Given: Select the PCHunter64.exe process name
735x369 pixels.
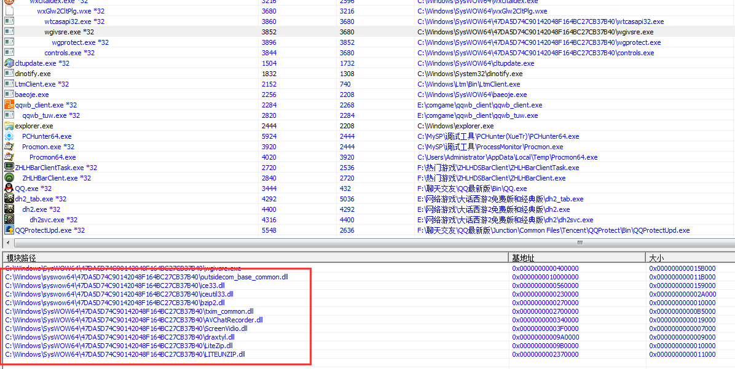Looking at the screenshot, I should tap(47, 136).
